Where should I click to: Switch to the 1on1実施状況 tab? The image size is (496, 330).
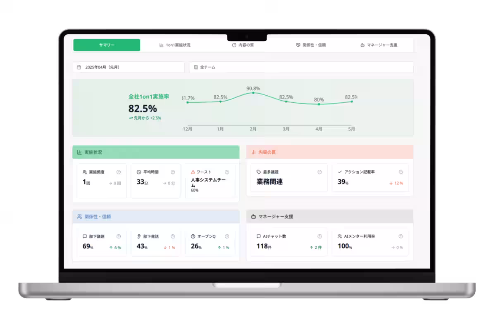175,45
